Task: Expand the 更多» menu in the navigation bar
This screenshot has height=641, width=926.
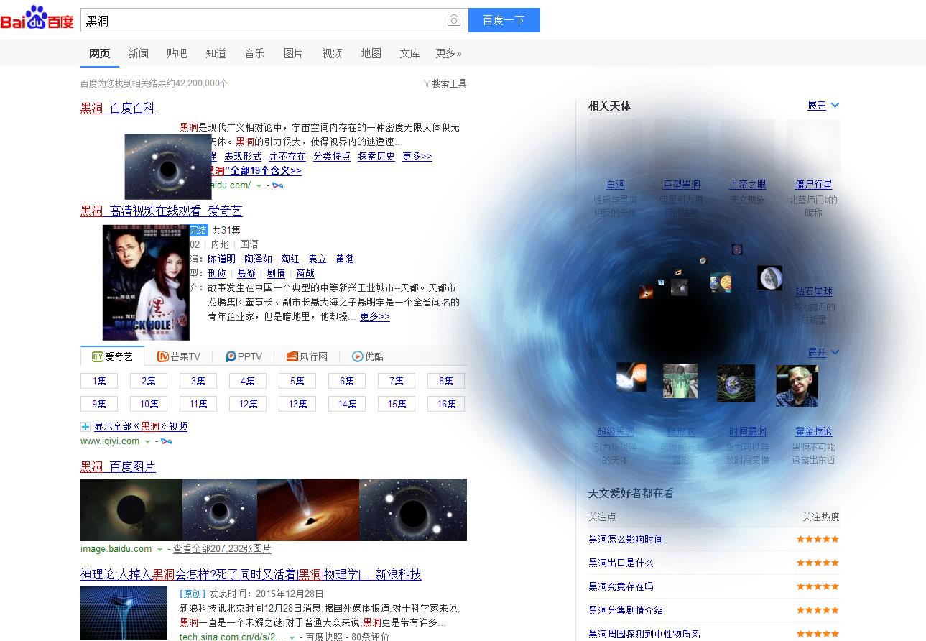Action: [x=448, y=54]
